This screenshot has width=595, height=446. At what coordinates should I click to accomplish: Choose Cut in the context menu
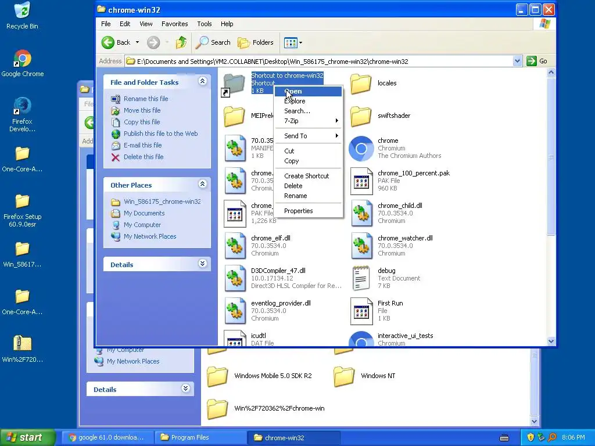308,151
